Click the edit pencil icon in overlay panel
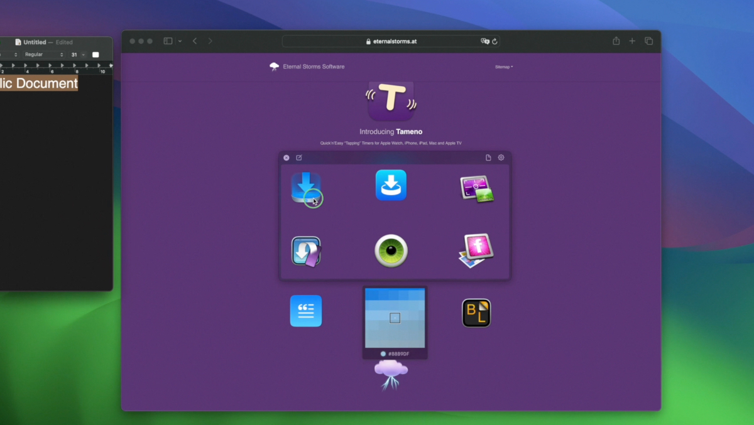754x425 pixels. coord(299,158)
